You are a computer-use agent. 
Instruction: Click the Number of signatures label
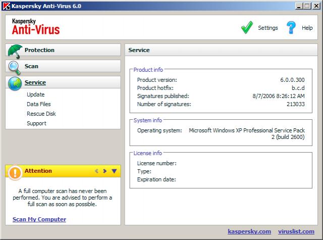[164, 104]
